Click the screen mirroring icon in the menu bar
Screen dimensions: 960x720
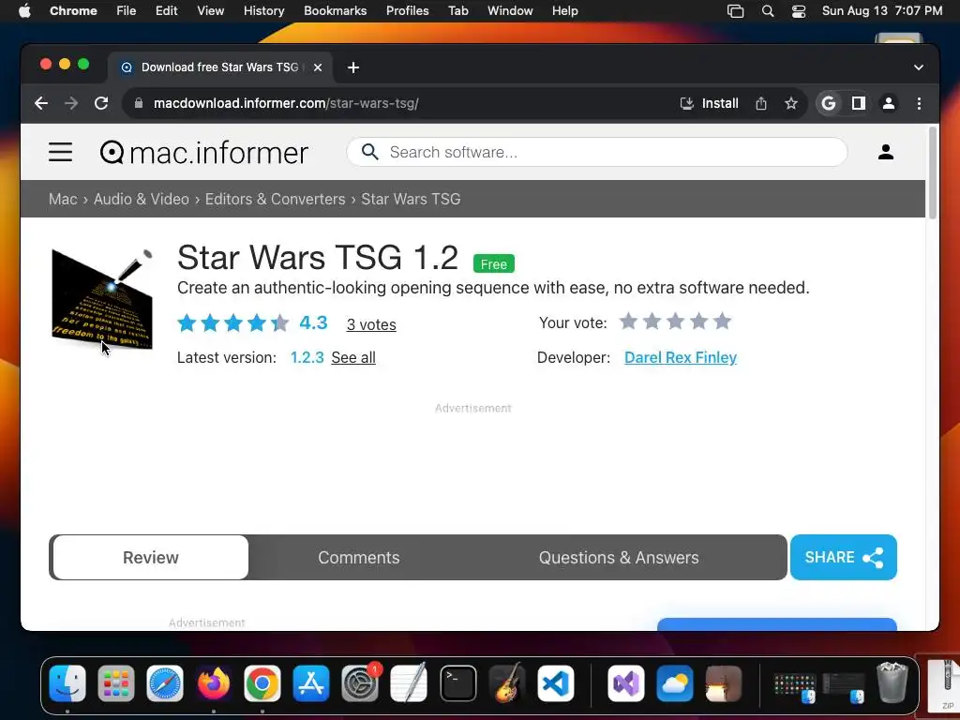(x=735, y=11)
